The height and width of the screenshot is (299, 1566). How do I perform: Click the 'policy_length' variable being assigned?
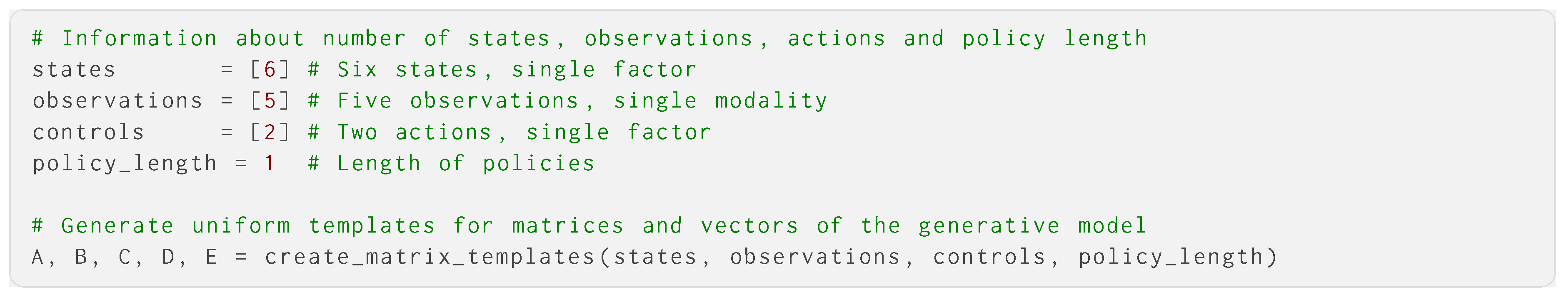coord(125,164)
